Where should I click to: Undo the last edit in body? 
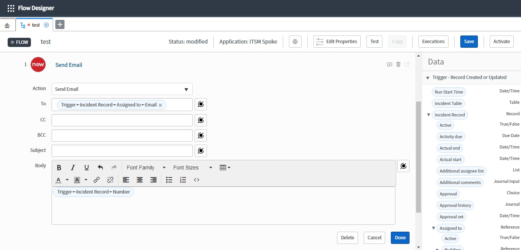[x=100, y=168]
